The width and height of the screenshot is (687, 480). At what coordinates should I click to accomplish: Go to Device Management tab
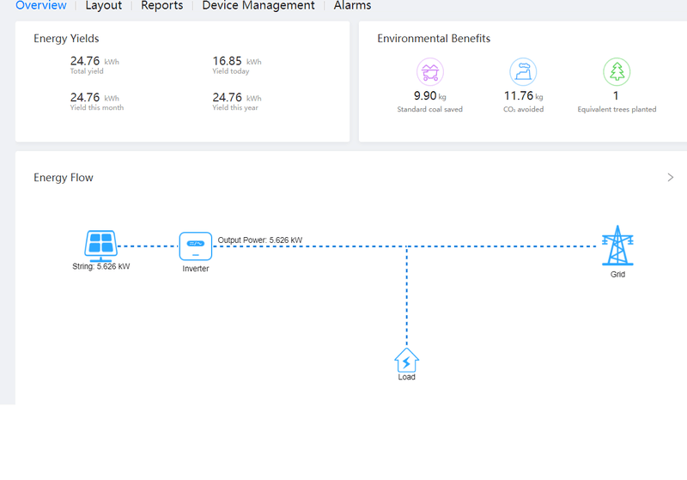pos(258,5)
